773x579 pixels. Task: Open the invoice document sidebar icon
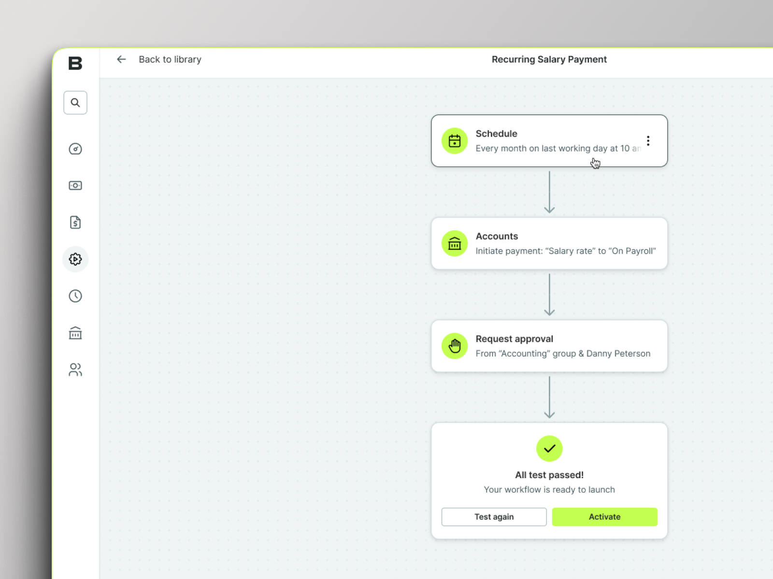tap(75, 222)
